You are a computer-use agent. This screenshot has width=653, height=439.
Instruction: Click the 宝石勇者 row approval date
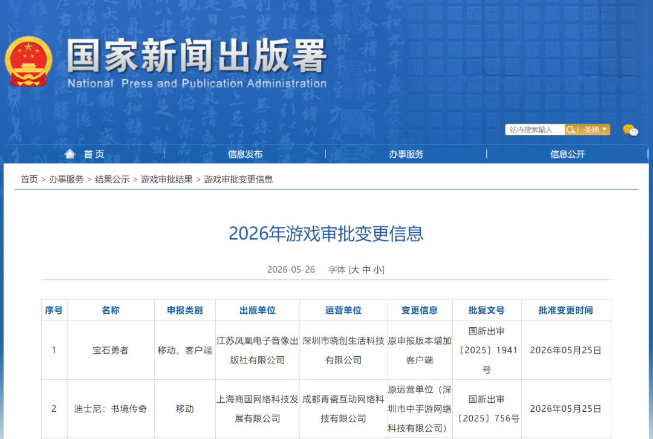tap(565, 351)
